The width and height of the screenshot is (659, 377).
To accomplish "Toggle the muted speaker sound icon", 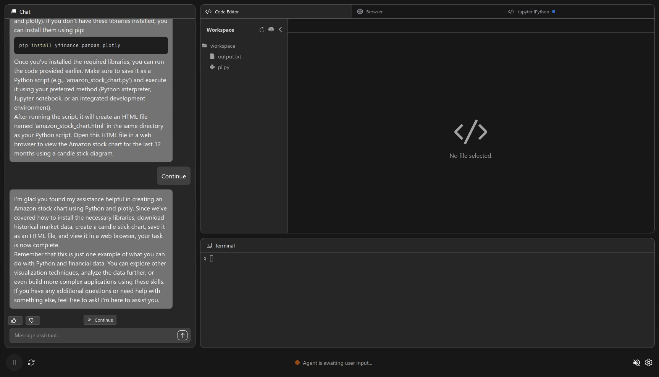I will [636, 362].
